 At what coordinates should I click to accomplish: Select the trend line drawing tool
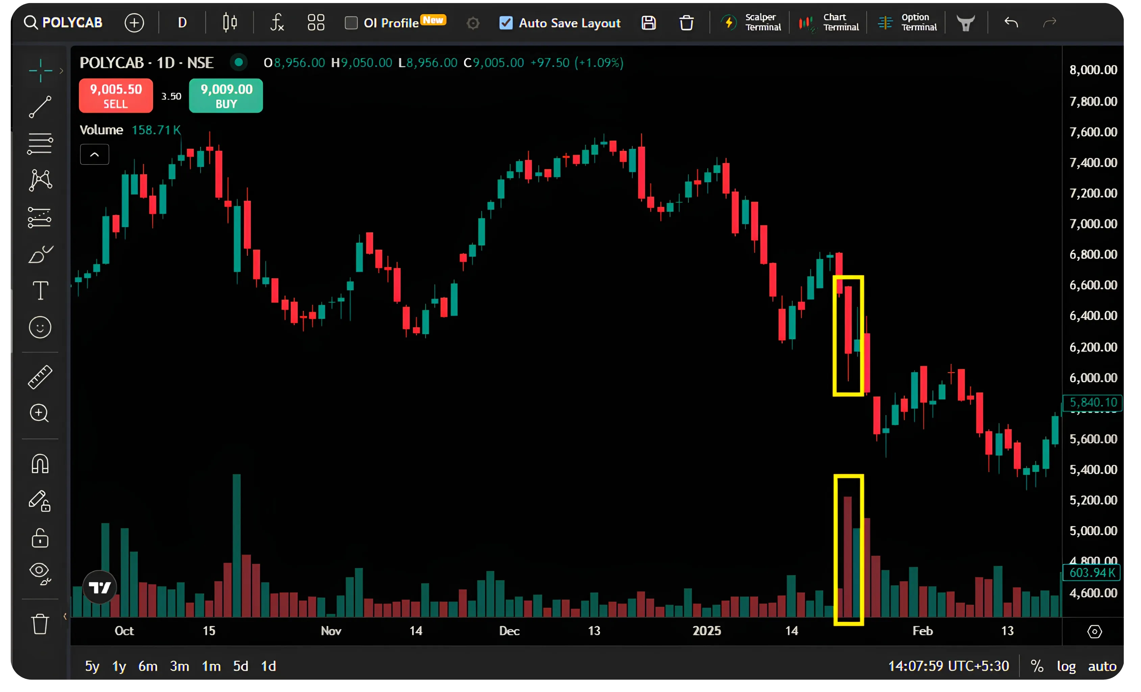click(x=40, y=107)
